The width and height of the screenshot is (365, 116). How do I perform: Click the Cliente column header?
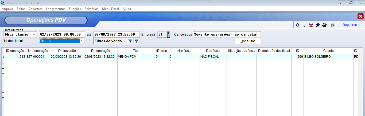(x=328, y=51)
